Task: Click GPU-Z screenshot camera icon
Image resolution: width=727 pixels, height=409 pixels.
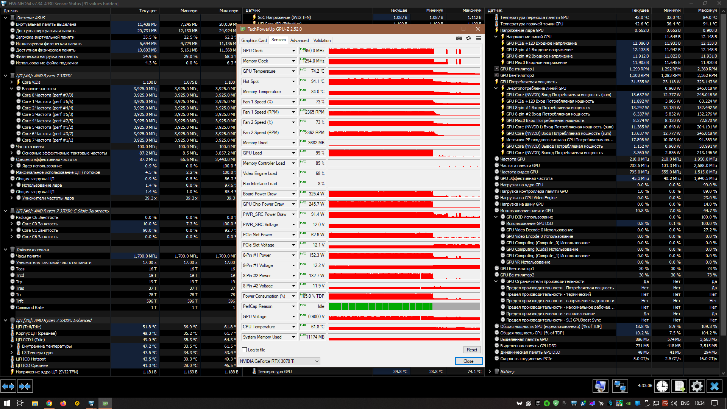Action: coord(459,38)
